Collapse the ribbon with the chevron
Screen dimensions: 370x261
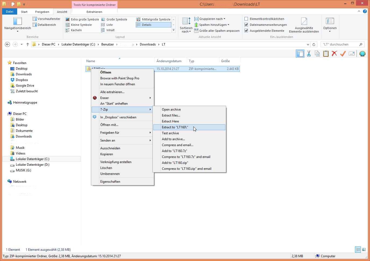click(359, 11)
